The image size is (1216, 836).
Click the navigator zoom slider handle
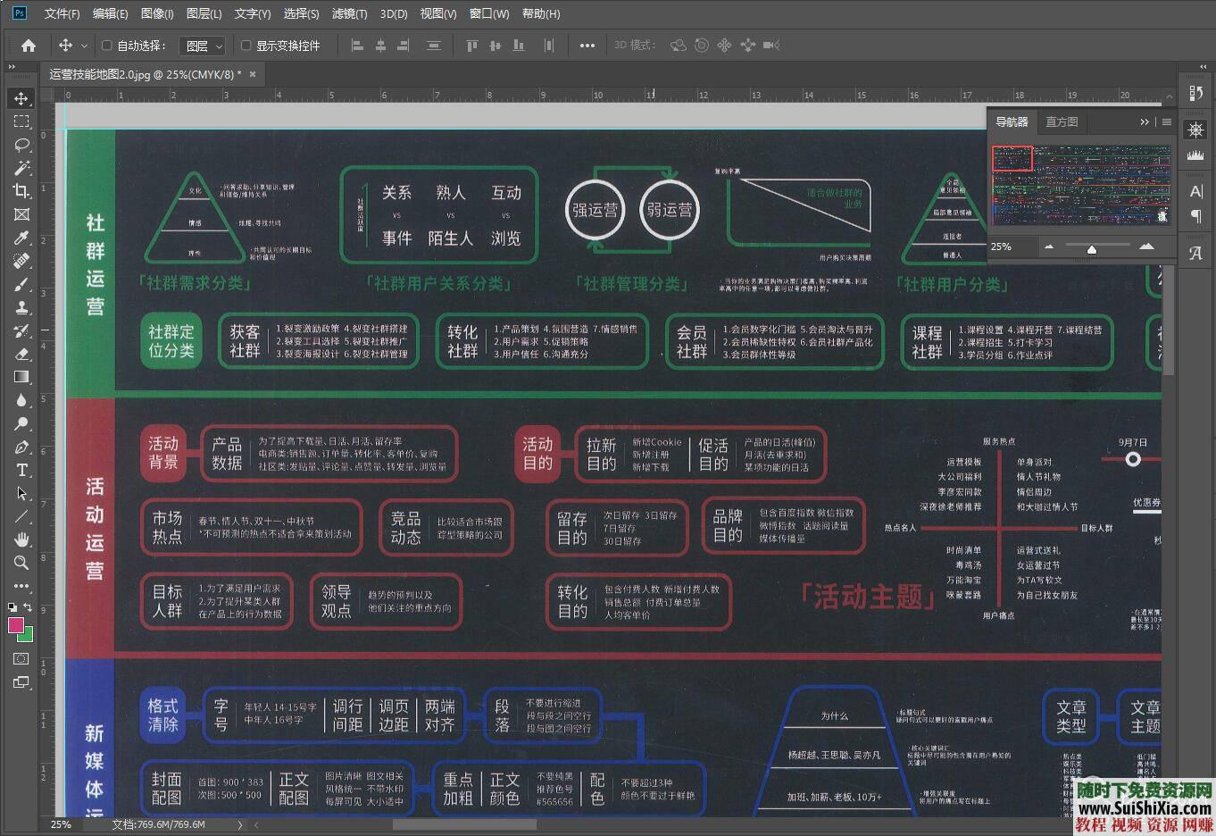point(1091,248)
